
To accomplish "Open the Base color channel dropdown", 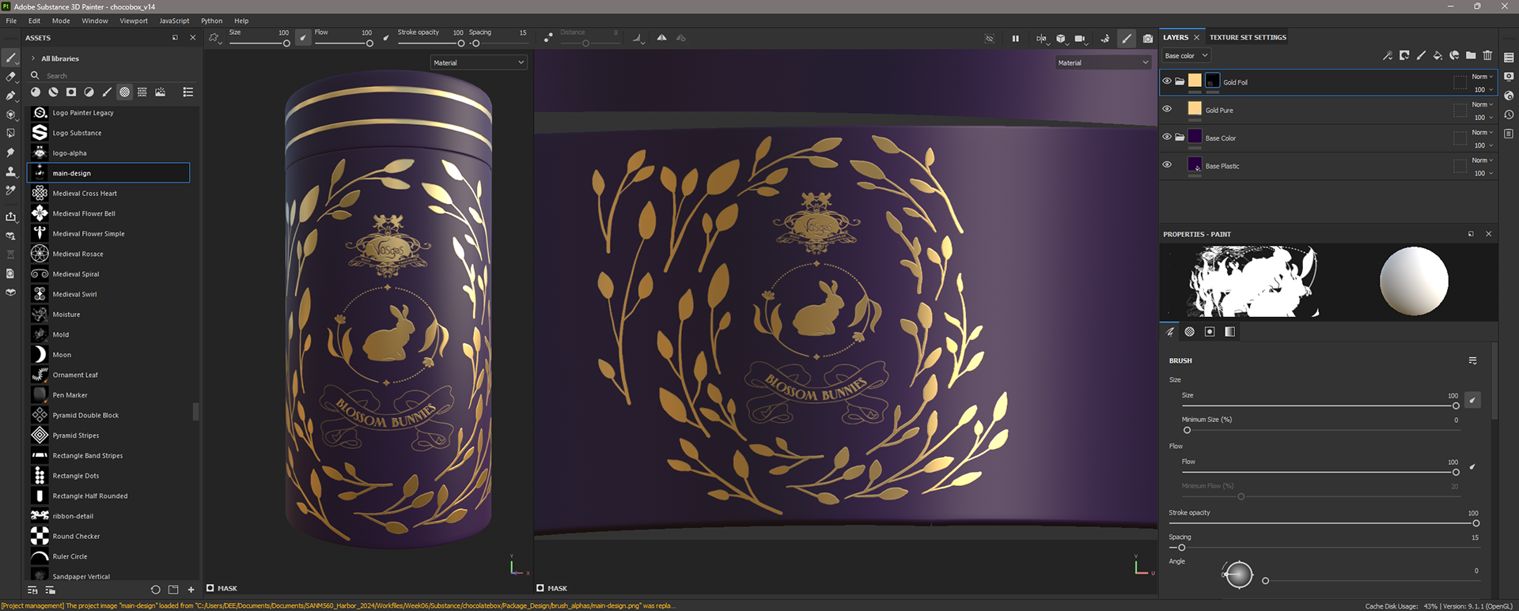I will pyautogui.click(x=1186, y=56).
